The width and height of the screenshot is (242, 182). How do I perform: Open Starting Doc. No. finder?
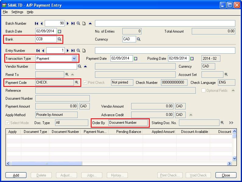click(x=222, y=123)
